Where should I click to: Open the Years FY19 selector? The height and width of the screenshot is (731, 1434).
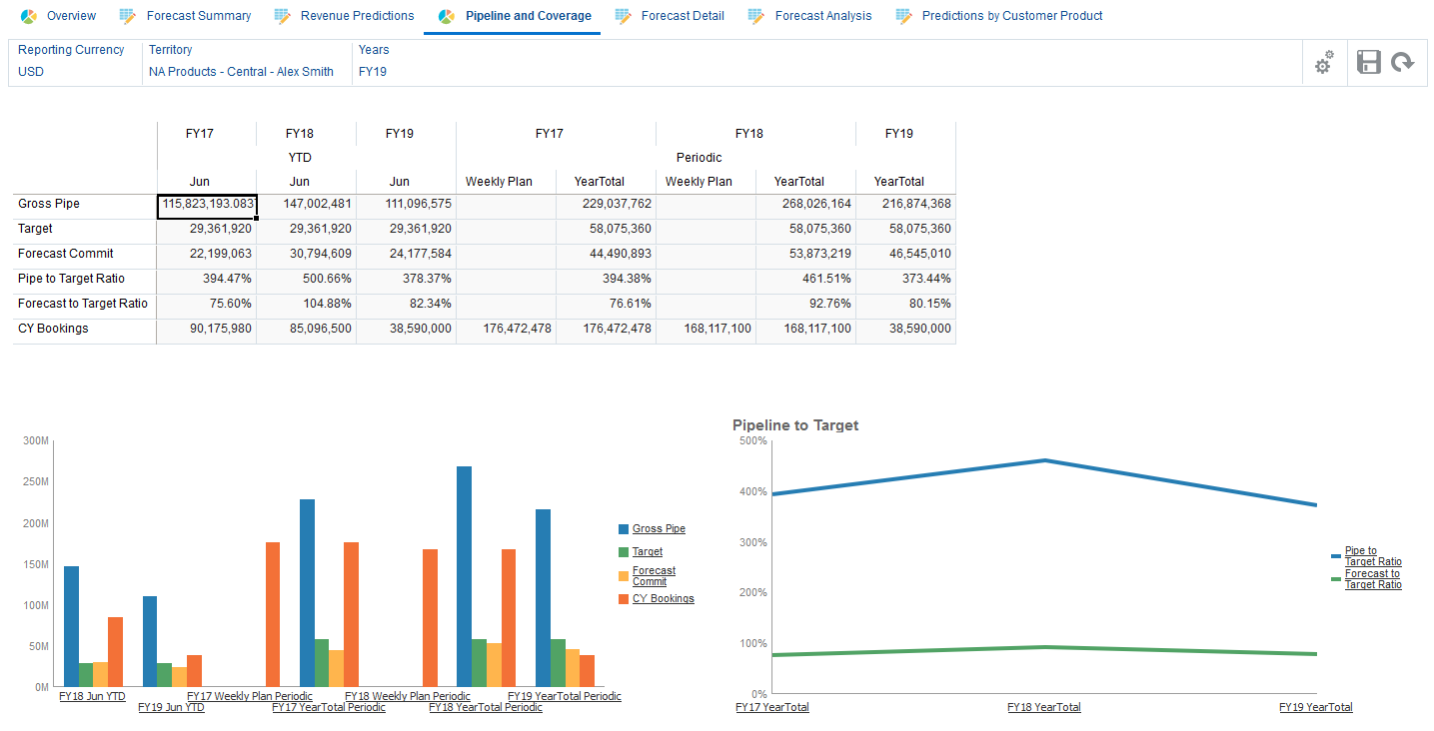click(x=373, y=72)
